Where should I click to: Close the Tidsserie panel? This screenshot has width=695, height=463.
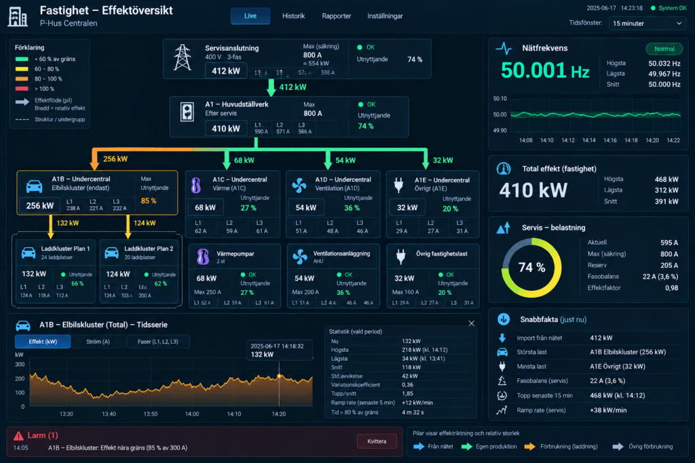click(x=472, y=323)
